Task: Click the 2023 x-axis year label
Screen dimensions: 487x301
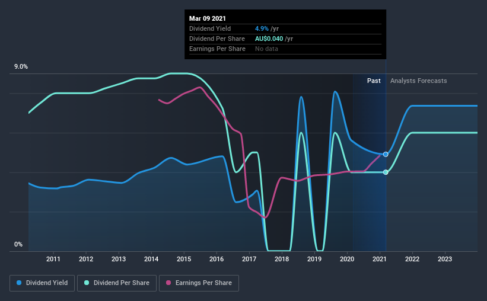Action: point(445,259)
